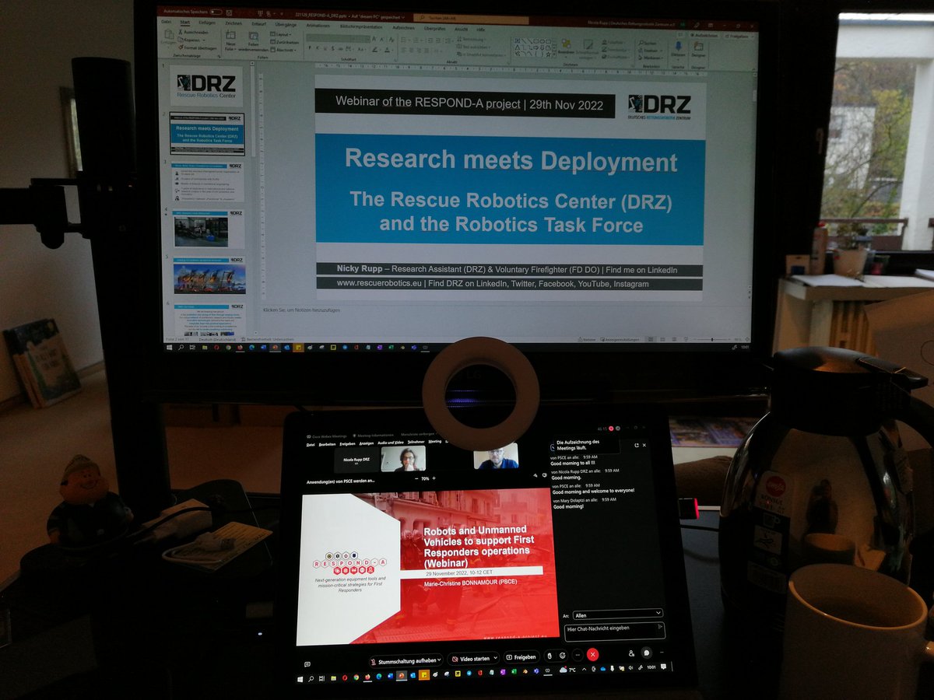
Task: Open the Übergänge ribbon tab
Action: tap(286, 24)
